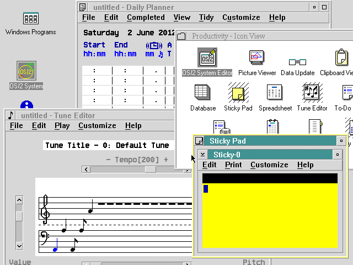
Task: Open File menu in Tune Editor
Action: pyautogui.click(x=16, y=126)
